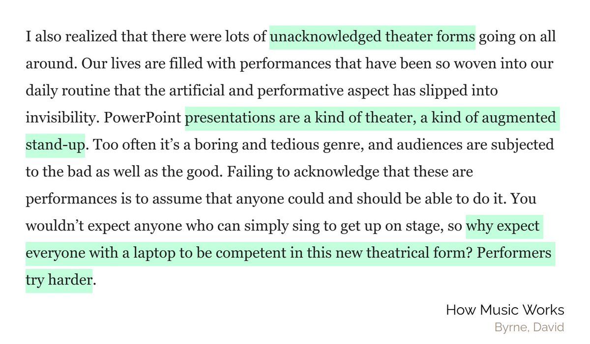Open the book title "How Music Works"
The image size is (590, 344).
(x=504, y=310)
